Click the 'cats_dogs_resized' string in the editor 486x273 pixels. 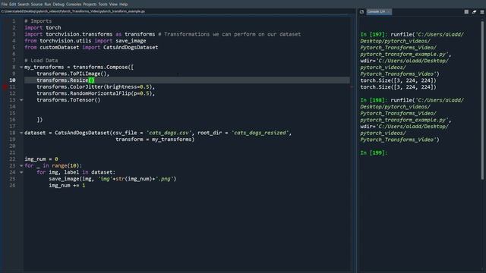(260, 133)
